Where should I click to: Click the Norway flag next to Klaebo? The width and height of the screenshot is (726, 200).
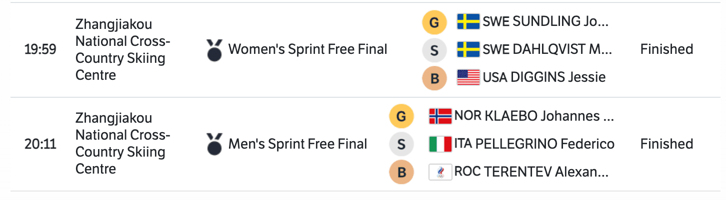(x=440, y=117)
